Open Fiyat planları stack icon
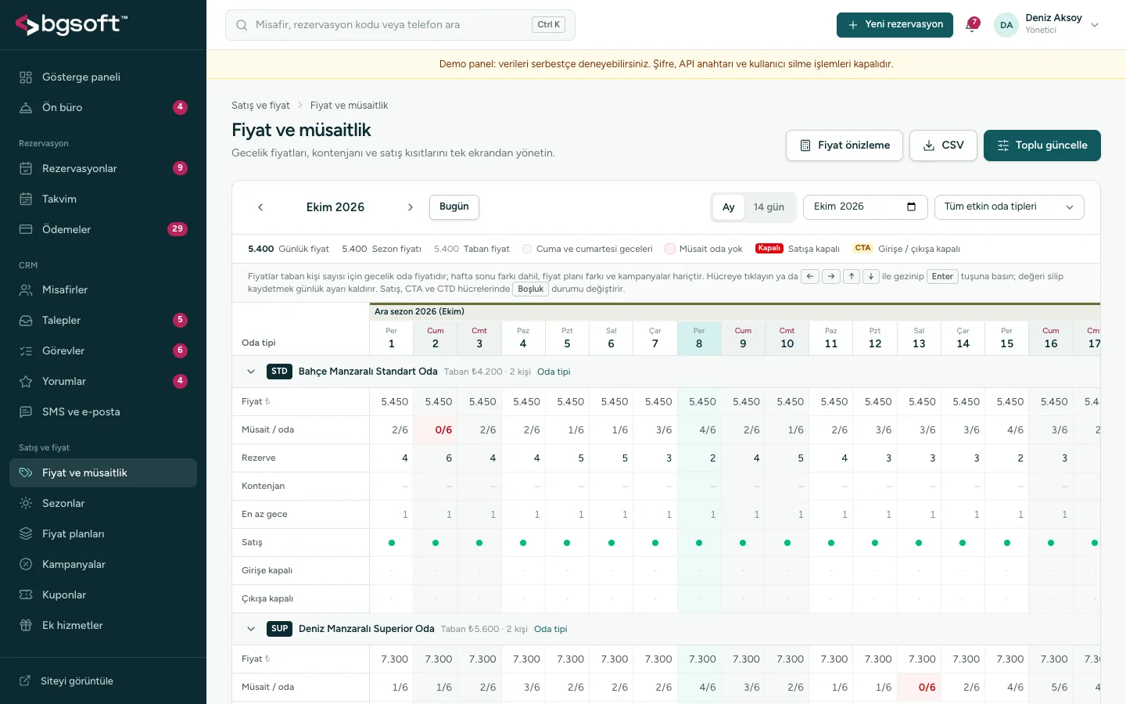The width and height of the screenshot is (1126, 704). (x=26, y=534)
